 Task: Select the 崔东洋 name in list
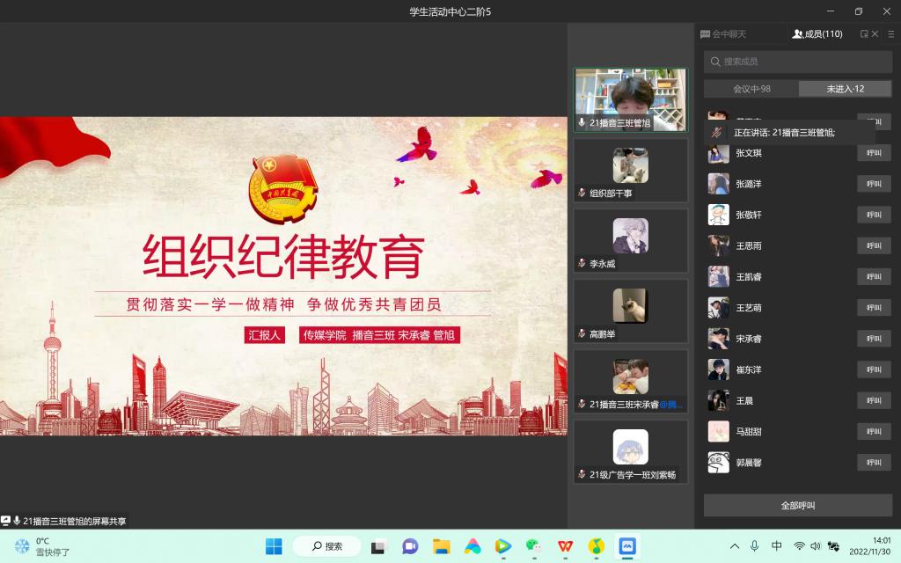pyautogui.click(x=749, y=370)
